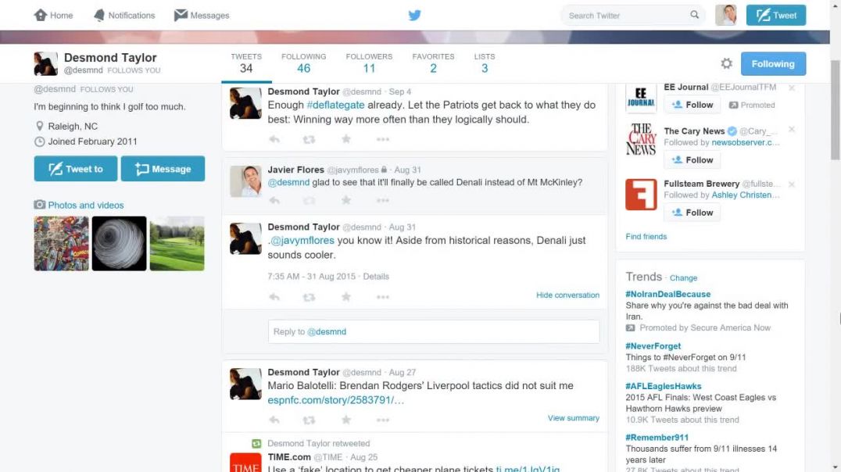Click the page vertical scrollbar
The image size is (841, 472).
(x=835, y=110)
